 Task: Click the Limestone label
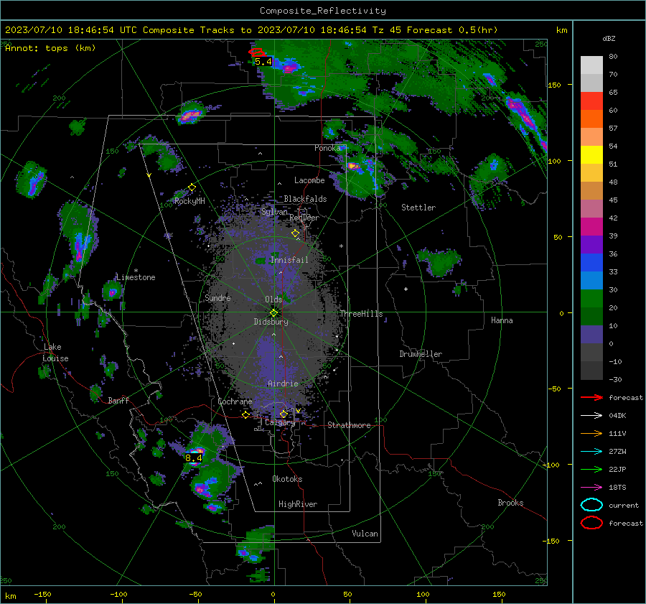136,277
